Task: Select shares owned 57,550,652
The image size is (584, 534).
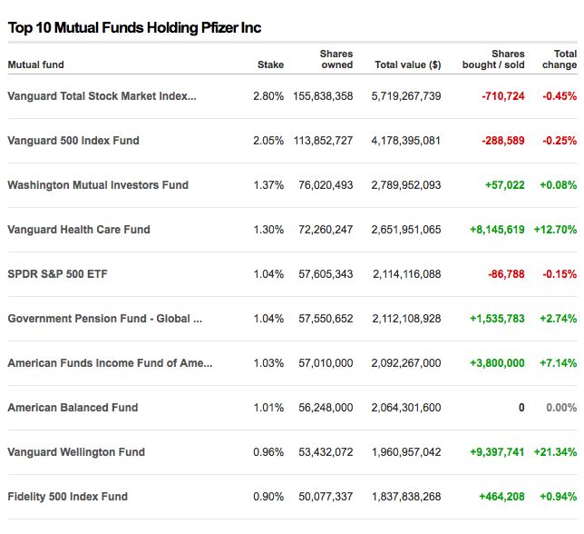Action: (326, 319)
